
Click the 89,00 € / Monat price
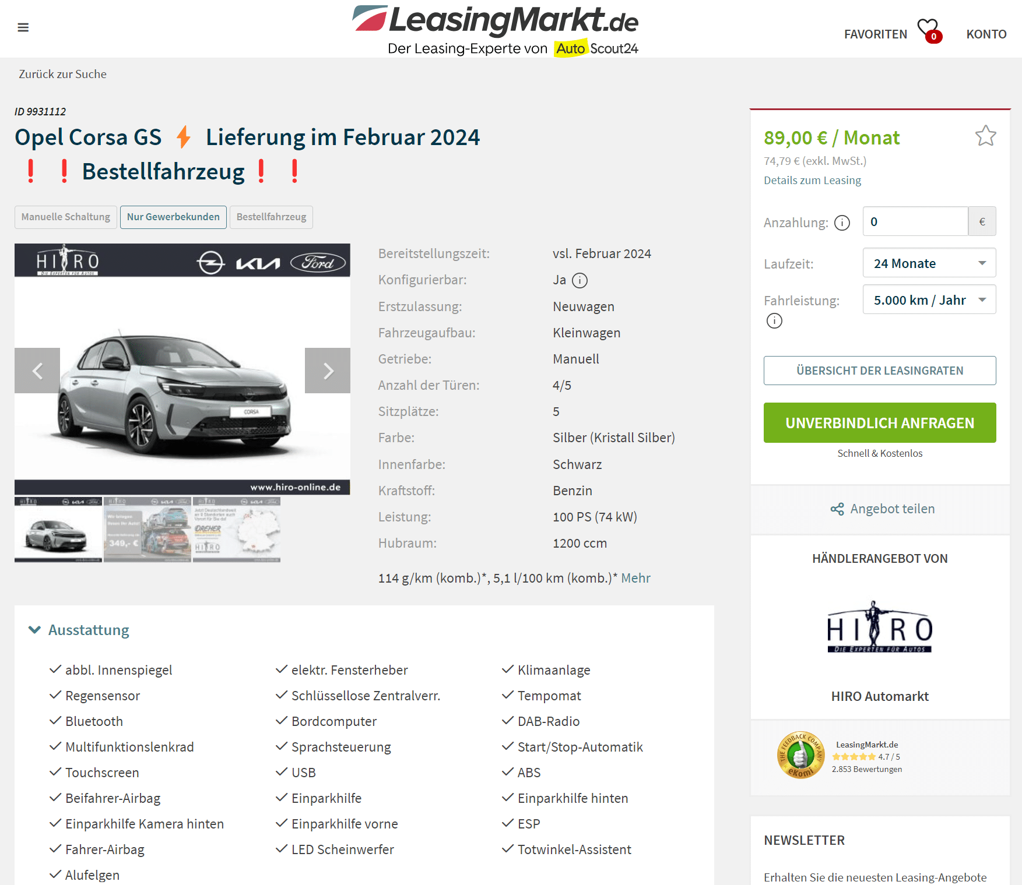pos(831,138)
